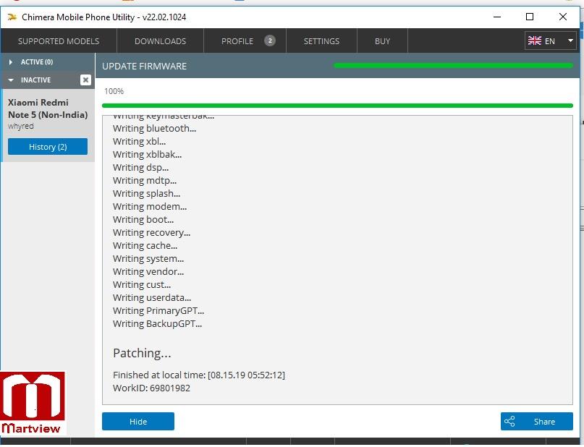Close the inactive device with the X icon

(x=85, y=80)
